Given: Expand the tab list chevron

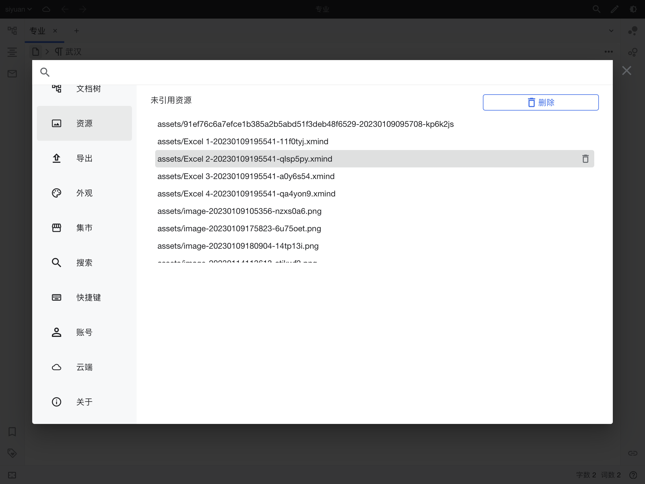Looking at the screenshot, I should pos(611,31).
